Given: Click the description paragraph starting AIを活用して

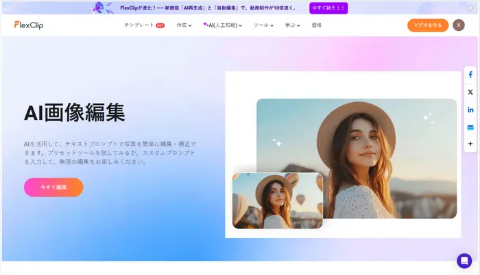Looking at the screenshot, I should [110, 152].
